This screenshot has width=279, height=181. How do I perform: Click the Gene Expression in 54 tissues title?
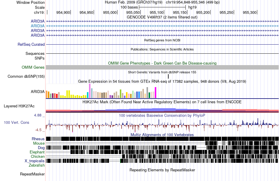click(162, 82)
